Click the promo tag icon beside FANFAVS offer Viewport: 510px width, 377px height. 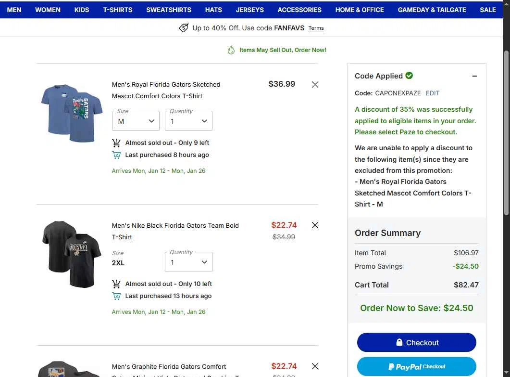tap(184, 28)
